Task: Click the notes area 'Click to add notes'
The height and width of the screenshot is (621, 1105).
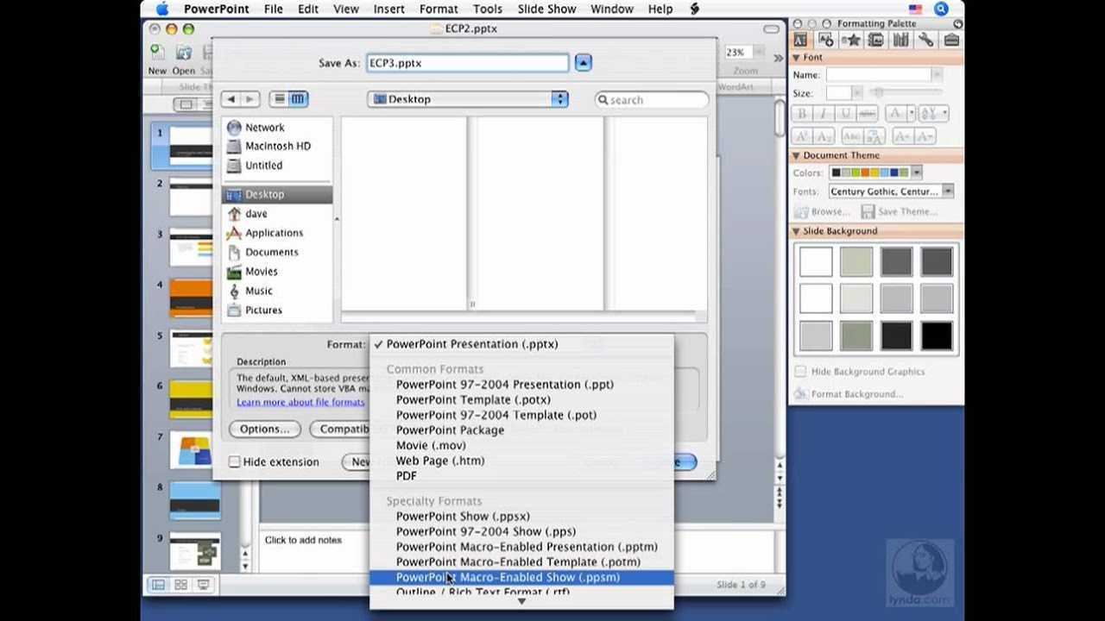Action: pos(303,540)
